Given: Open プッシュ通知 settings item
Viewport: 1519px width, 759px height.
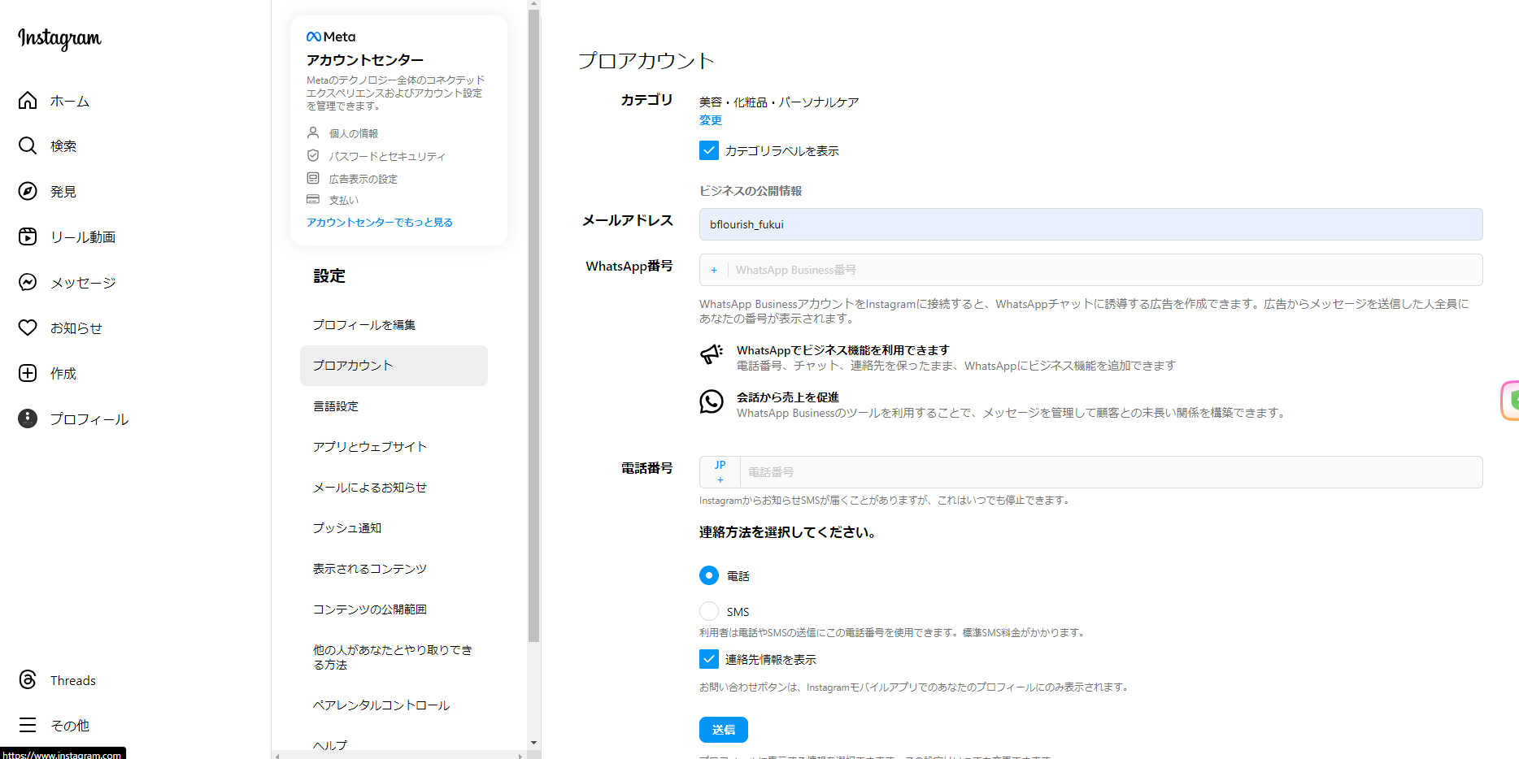Looking at the screenshot, I should click(394, 528).
